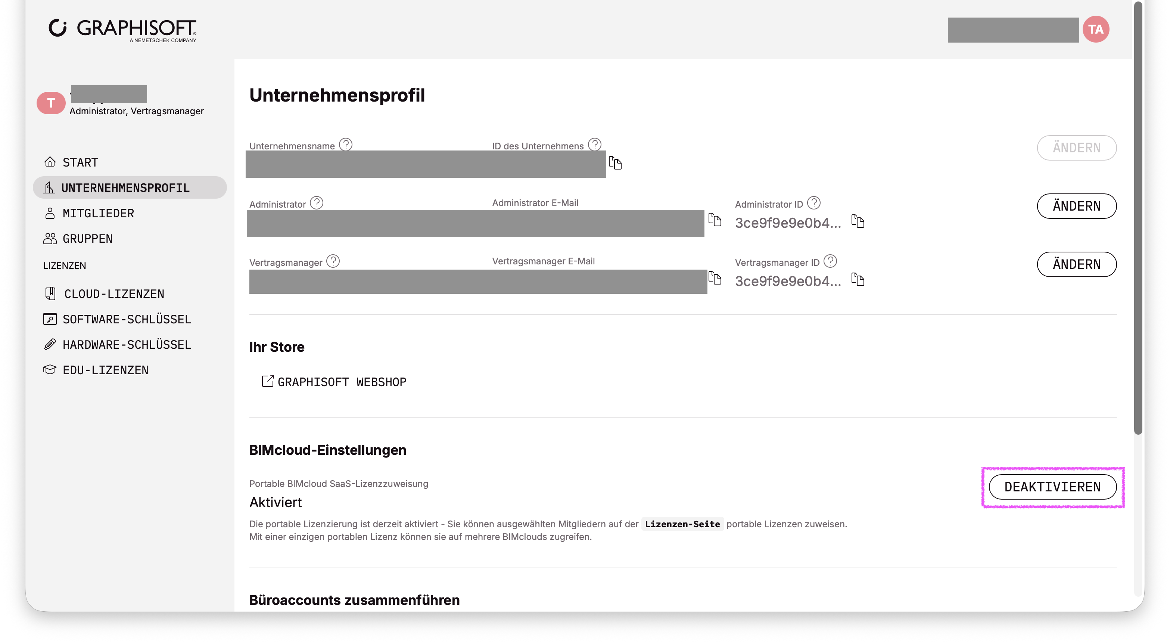Click the BIMcloud-Einstellungen heading
1170x643 pixels.
pos(327,450)
